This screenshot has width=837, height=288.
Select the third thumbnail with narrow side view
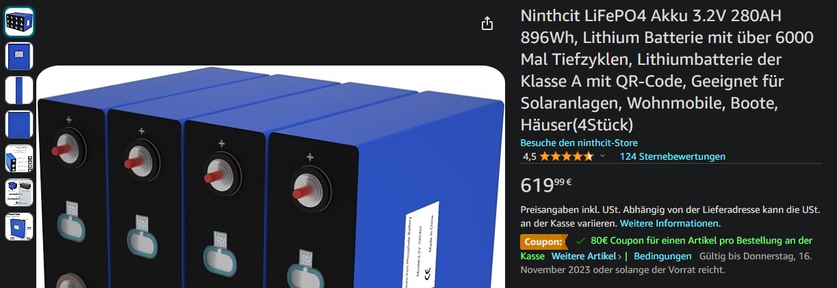[x=19, y=90]
